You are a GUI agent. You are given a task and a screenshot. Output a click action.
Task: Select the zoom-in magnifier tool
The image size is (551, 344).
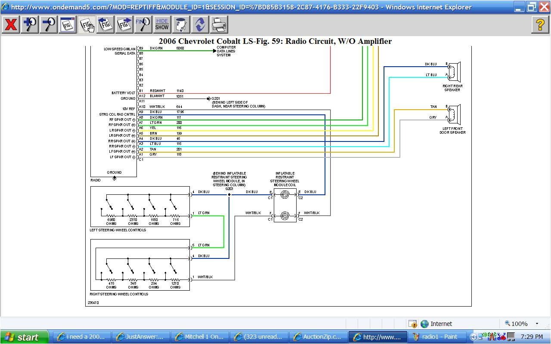pos(29,24)
